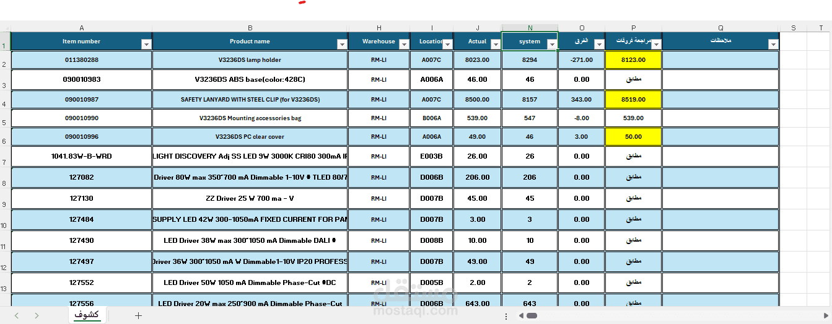Click the horizontal scrollbar thumb
This screenshot has height=324, width=832.
(532, 316)
